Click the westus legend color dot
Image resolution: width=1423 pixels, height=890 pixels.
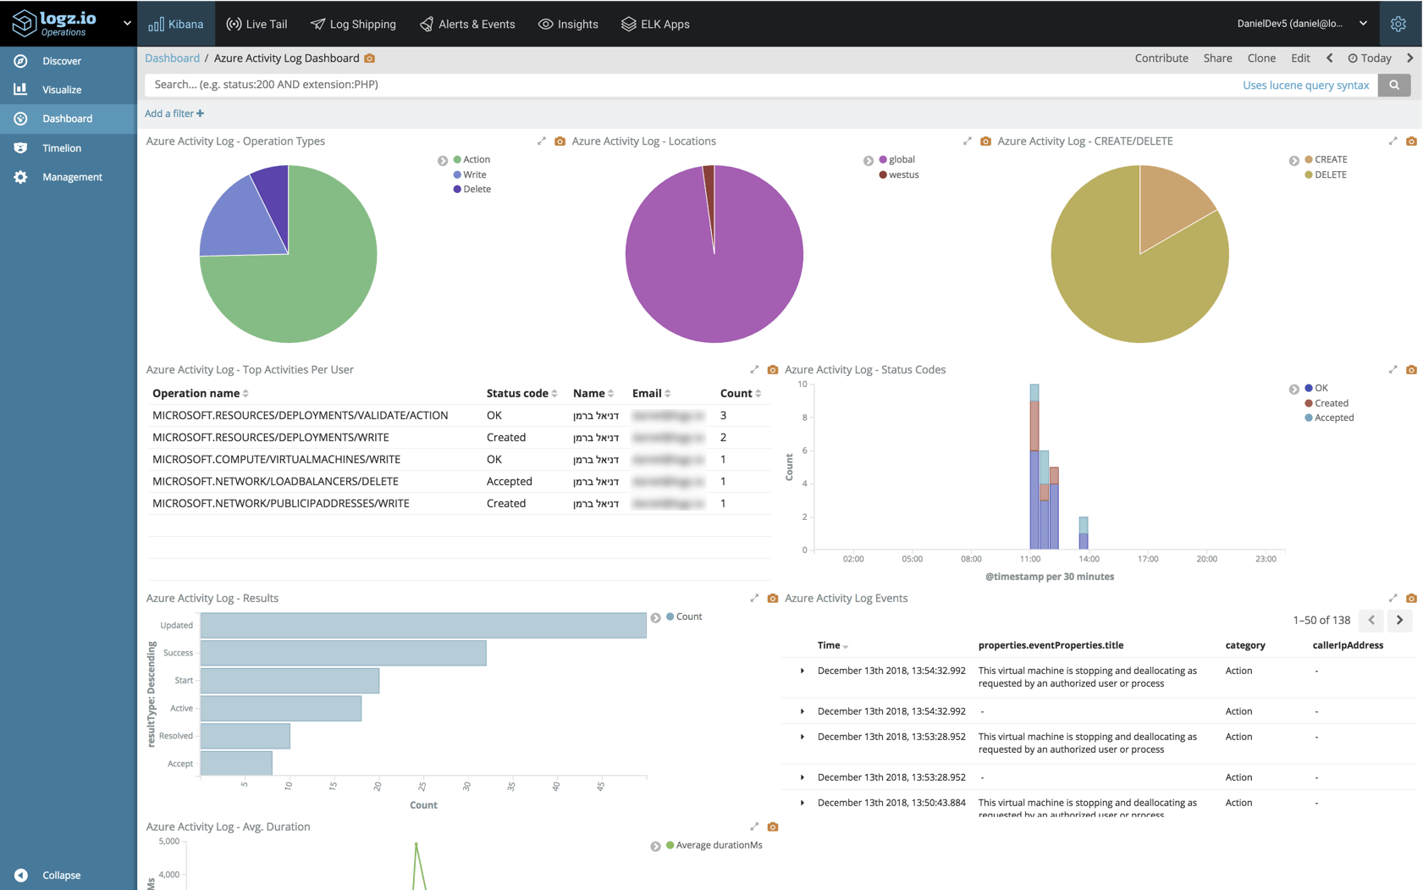883,175
